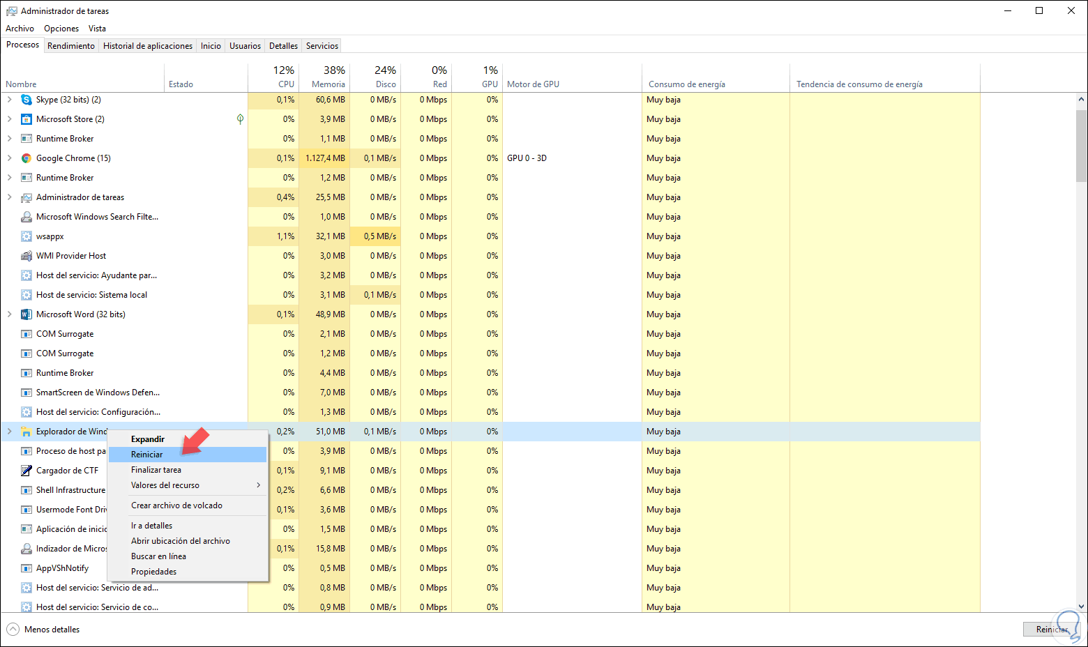Click the Proceso de host icon
The width and height of the screenshot is (1088, 647).
(27, 451)
